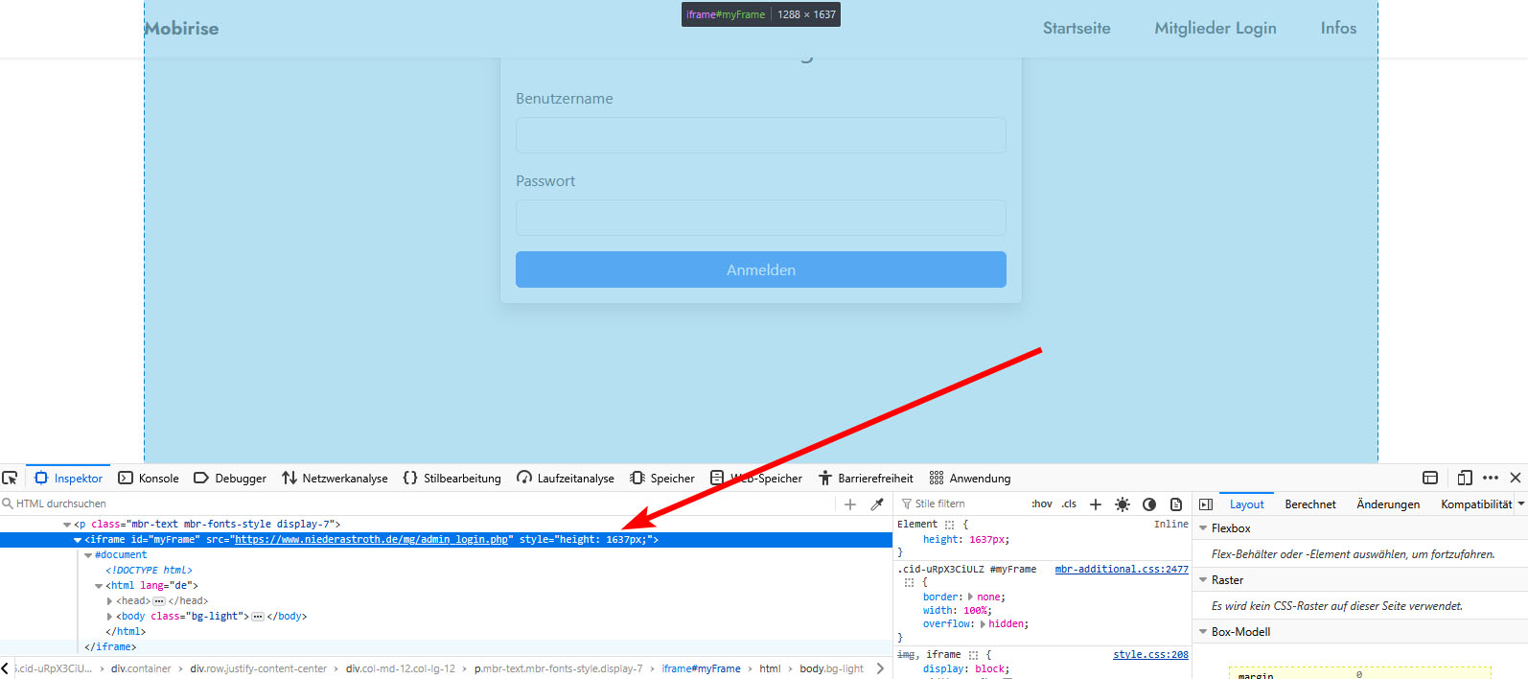Select the Änderungen sidebar tab
The image size is (1528, 679).
1388,503
